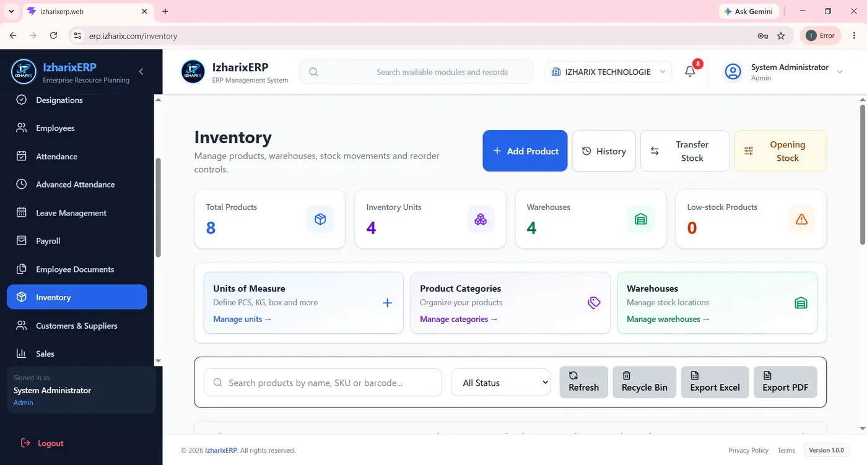Focus the search products by name field
Image resolution: width=867 pixels, height=465 pixels.
(x=323, y=383)
